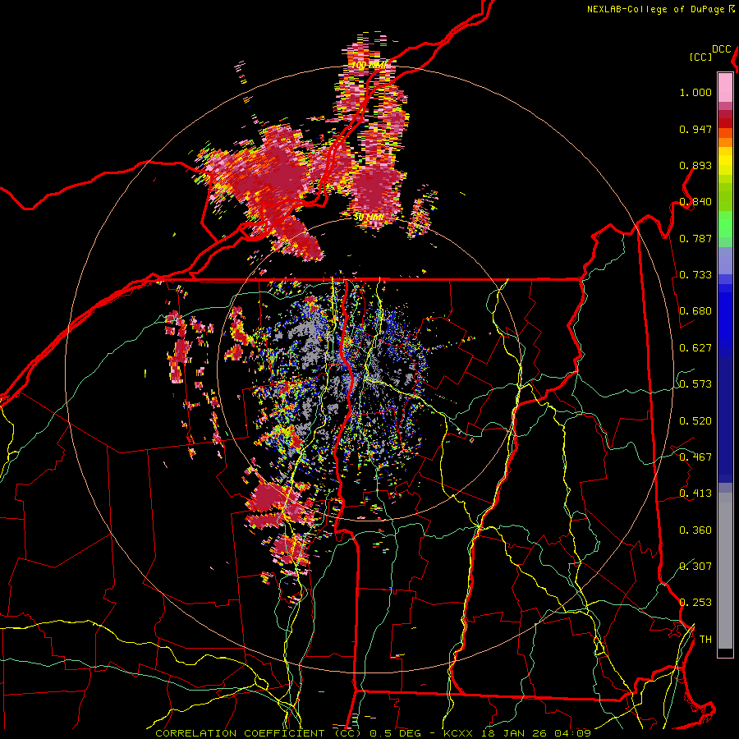This screenshot has height=739, width=739.
Task: Click the 0.467 scale label
Action: [695, 457]
